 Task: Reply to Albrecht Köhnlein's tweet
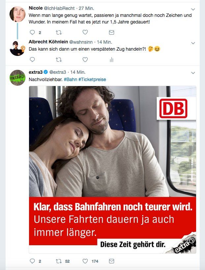click(x=32, y=60)
